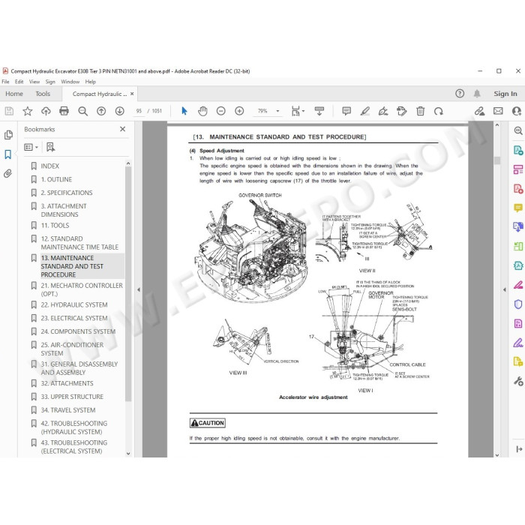525x525 pixels.
Task: Open the Sign menu
Action: [50, 82]
